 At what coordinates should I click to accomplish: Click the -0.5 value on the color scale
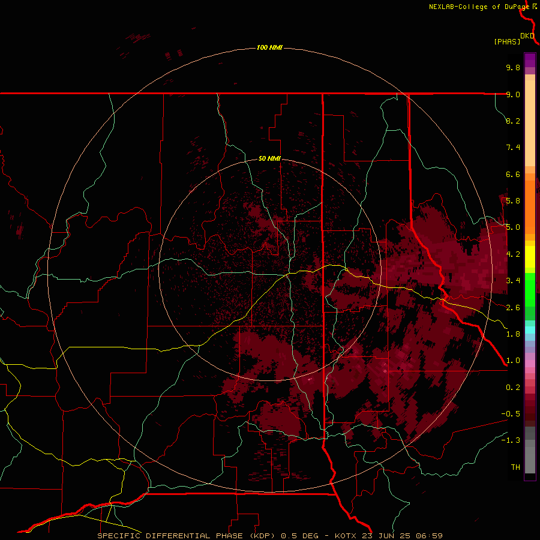511,414
